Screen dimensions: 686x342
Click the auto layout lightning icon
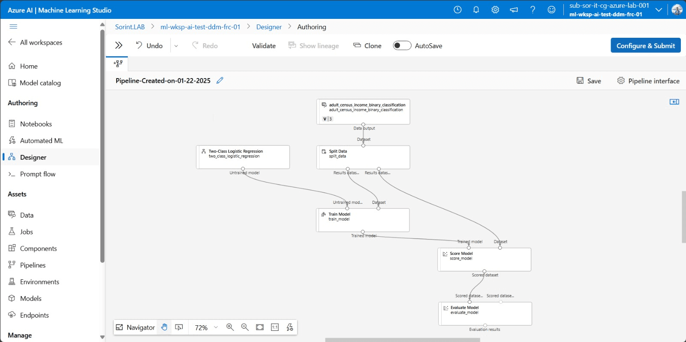pyautogui.click(x=290, y=327)
